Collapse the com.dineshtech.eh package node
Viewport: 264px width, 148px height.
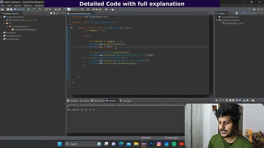[7, 26]
